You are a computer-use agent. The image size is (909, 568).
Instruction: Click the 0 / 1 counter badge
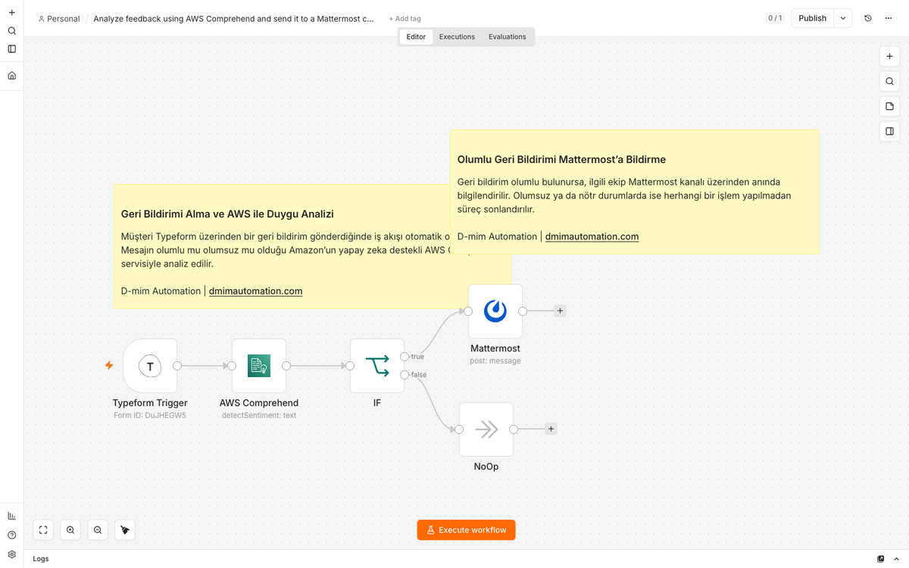(x=775, y=18)
